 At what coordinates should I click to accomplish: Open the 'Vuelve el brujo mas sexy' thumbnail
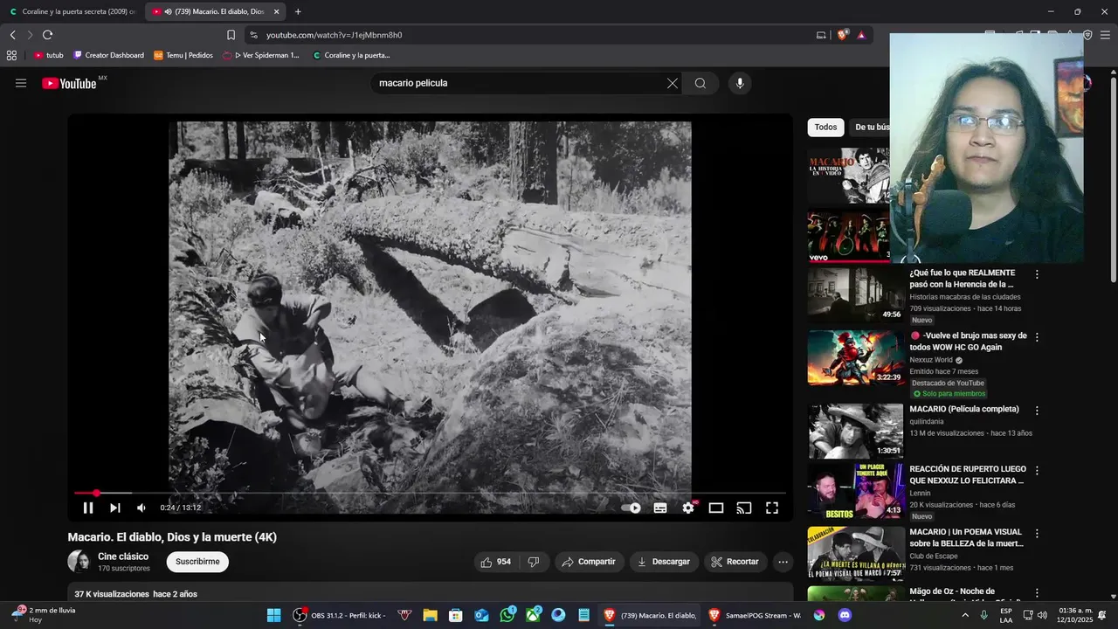pos(855,357)
